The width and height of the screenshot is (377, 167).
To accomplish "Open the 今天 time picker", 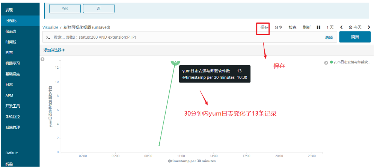I will tap(355, 27).
